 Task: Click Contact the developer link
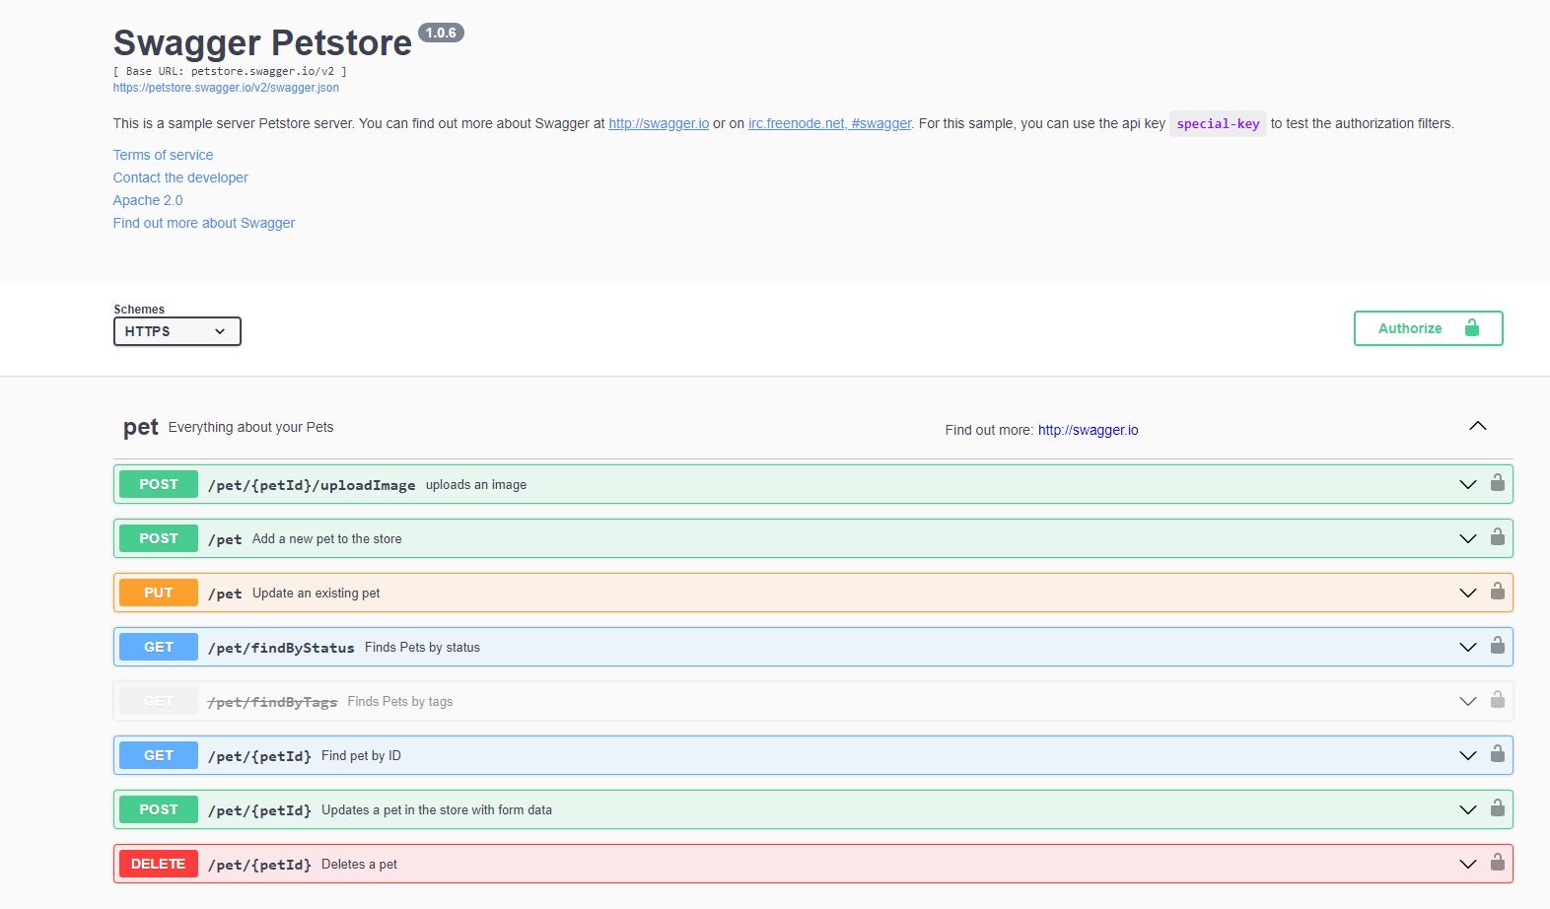pos(180,177)
